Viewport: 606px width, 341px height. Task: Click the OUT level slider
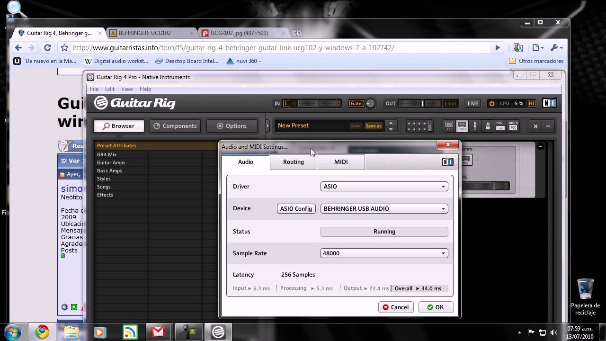420,103
